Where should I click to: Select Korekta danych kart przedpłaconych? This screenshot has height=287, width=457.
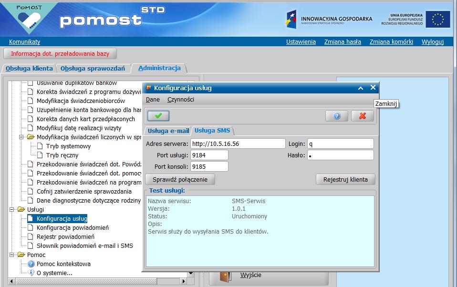(86, 119)
